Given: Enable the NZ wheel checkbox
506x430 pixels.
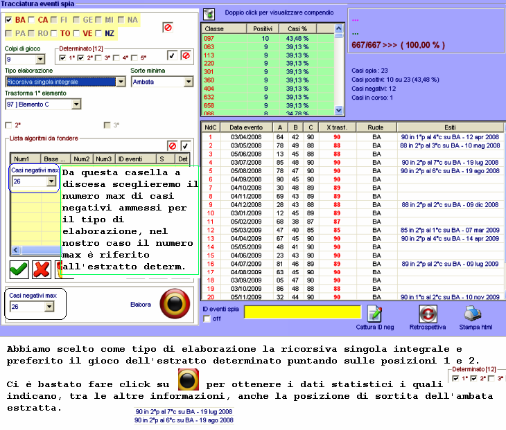Looking at the screenshot, I should [x=98, y=33].
